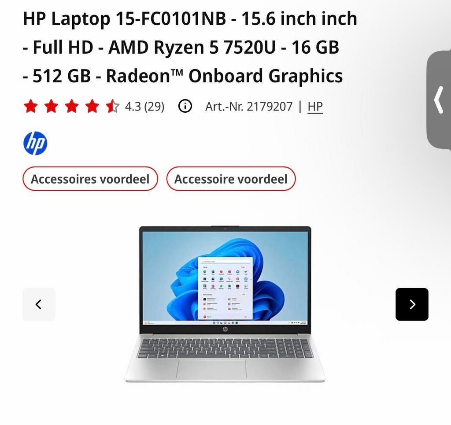Click the third red rating star
The width and height of the screenshot is (451, 425).
point(72,107)
